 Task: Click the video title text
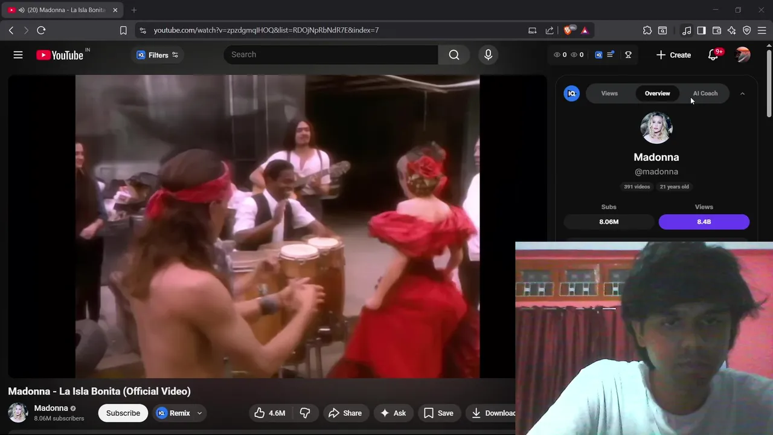(x=99, y=391)
